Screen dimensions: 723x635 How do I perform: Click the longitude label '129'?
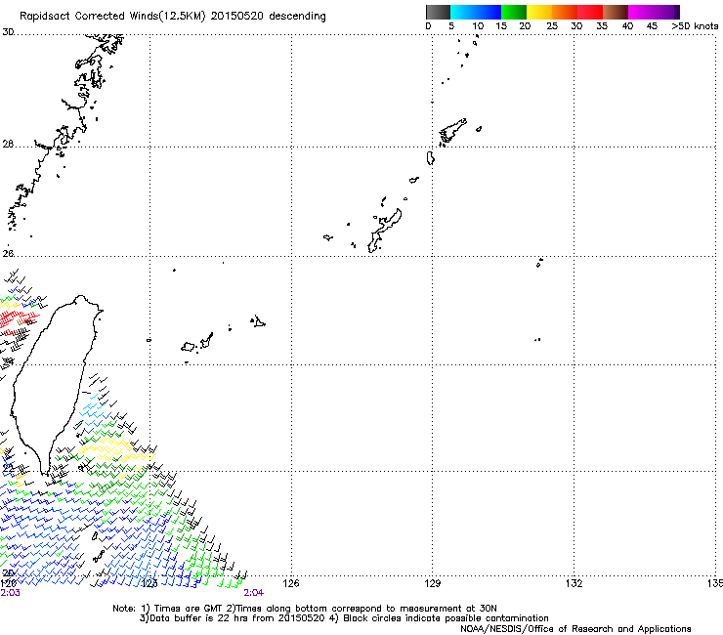[x=433, y=583]
